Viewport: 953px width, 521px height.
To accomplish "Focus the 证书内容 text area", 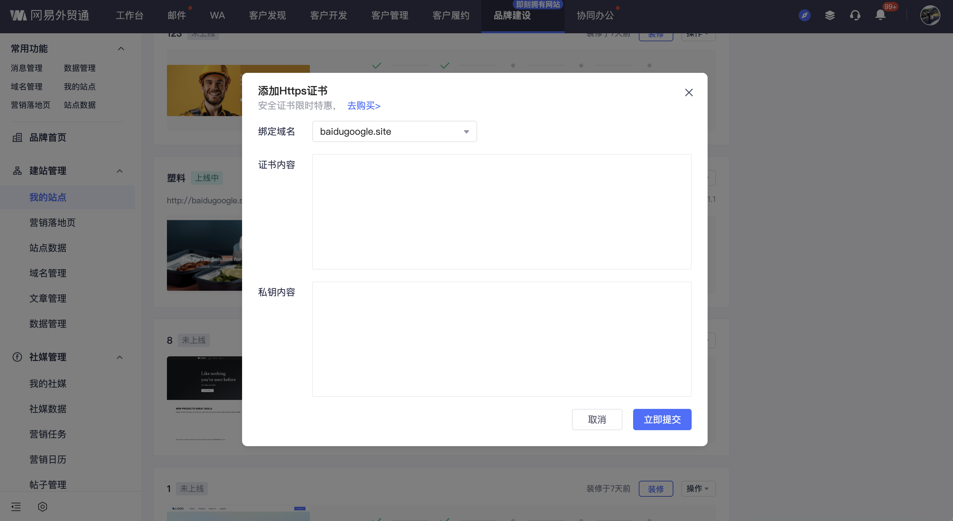I will (x=501, y=212).
